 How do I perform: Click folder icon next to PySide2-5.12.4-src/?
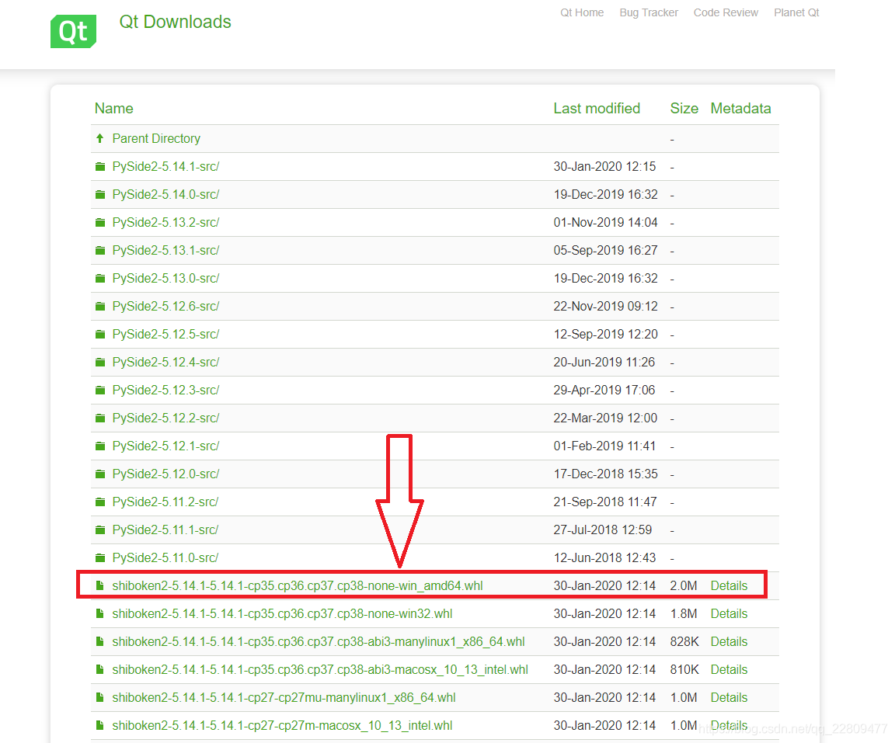pyautogui.click(x=100, y=362)
